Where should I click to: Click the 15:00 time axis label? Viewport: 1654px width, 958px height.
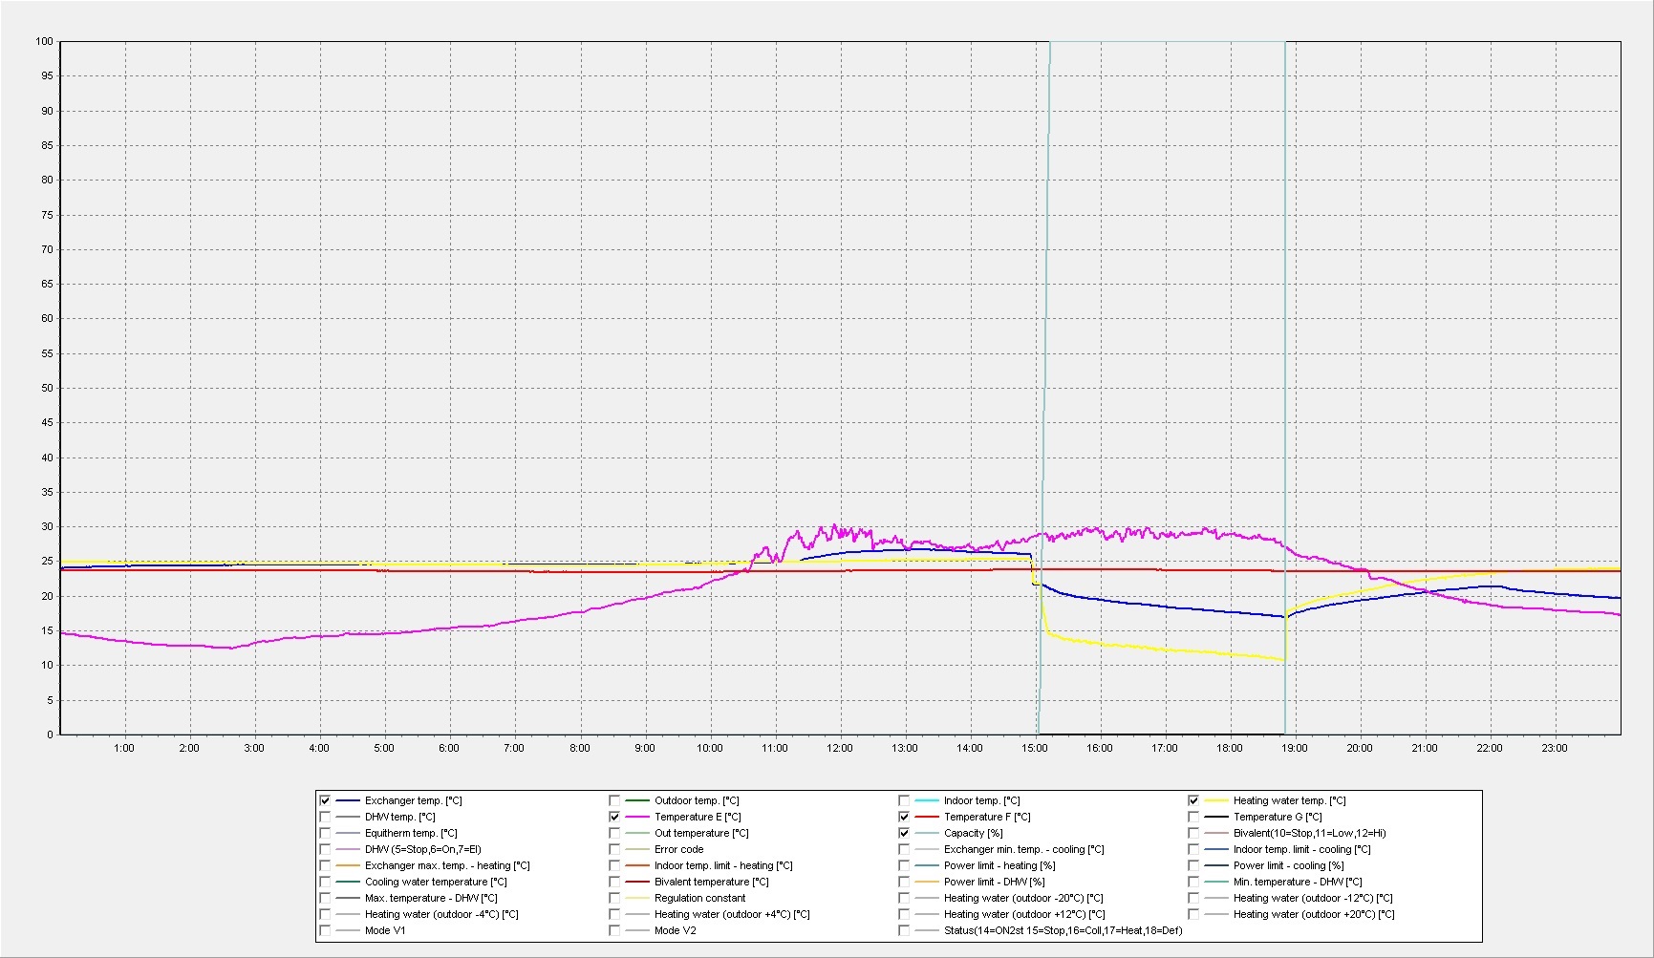[1035, 748]
